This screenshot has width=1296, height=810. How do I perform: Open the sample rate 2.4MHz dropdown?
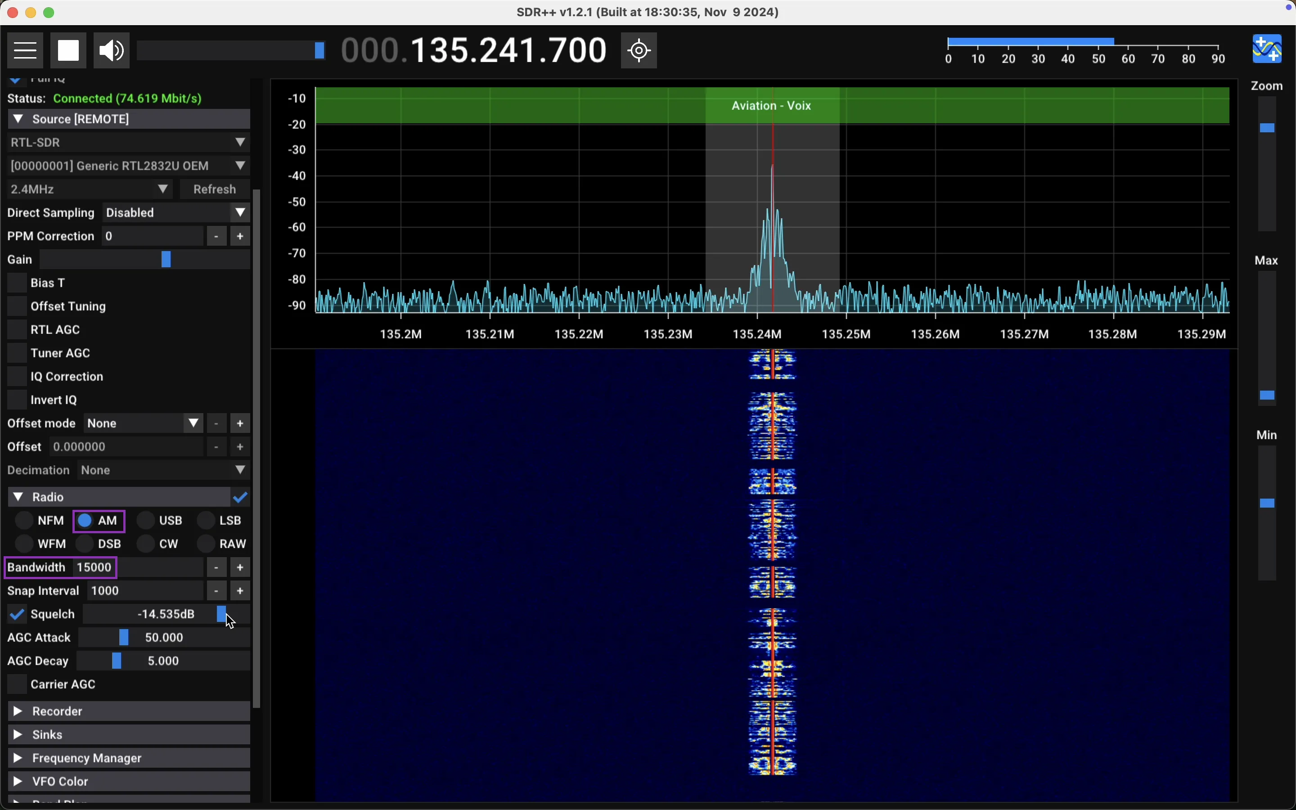coord(90,189)
